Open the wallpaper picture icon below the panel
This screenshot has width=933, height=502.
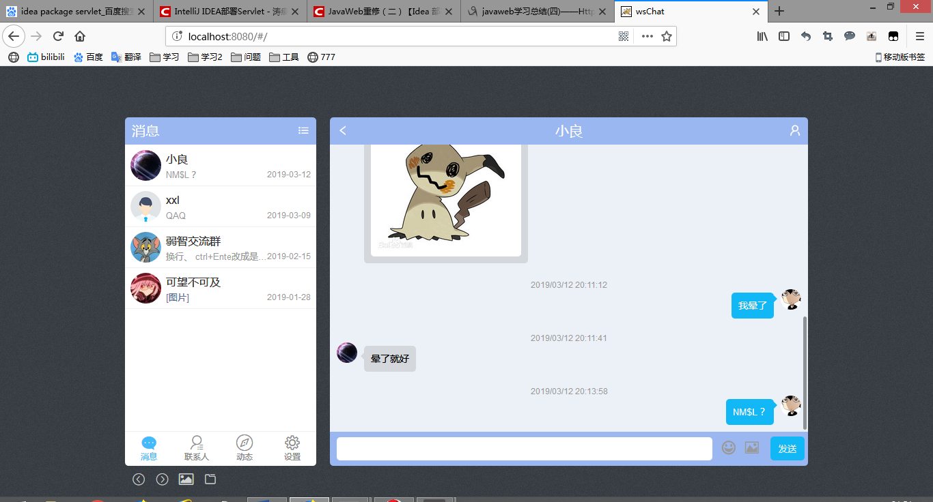pos(186,479)
